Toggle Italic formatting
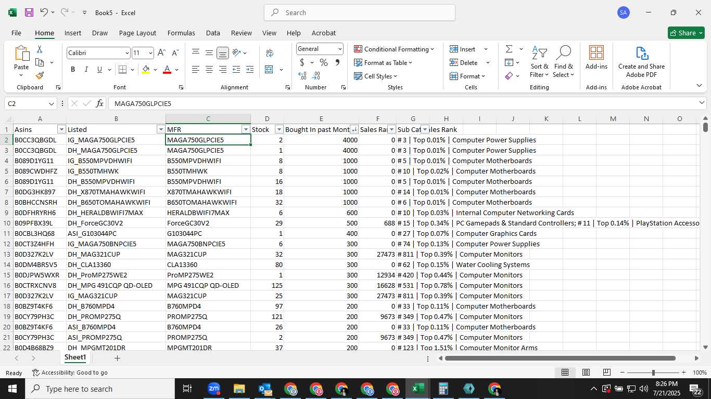711x399 pixels. (x=86, y=70)
